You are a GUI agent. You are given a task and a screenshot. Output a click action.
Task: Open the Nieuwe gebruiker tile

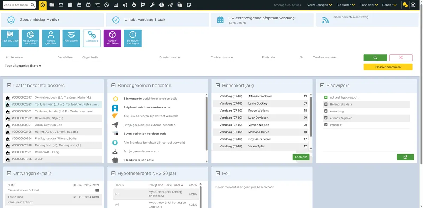coord(51,38)
